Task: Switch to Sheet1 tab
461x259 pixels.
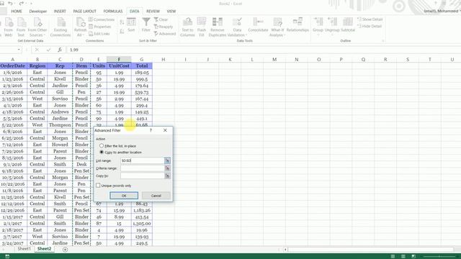Action: coord(24,249)
